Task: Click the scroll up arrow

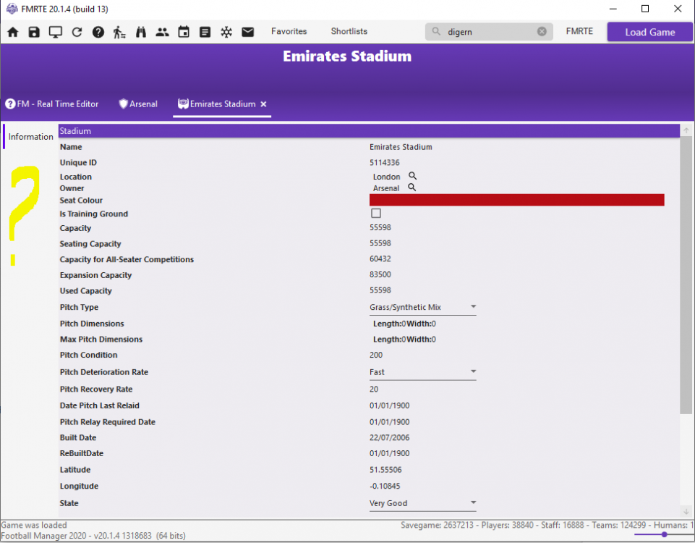Action: [686, 130]
